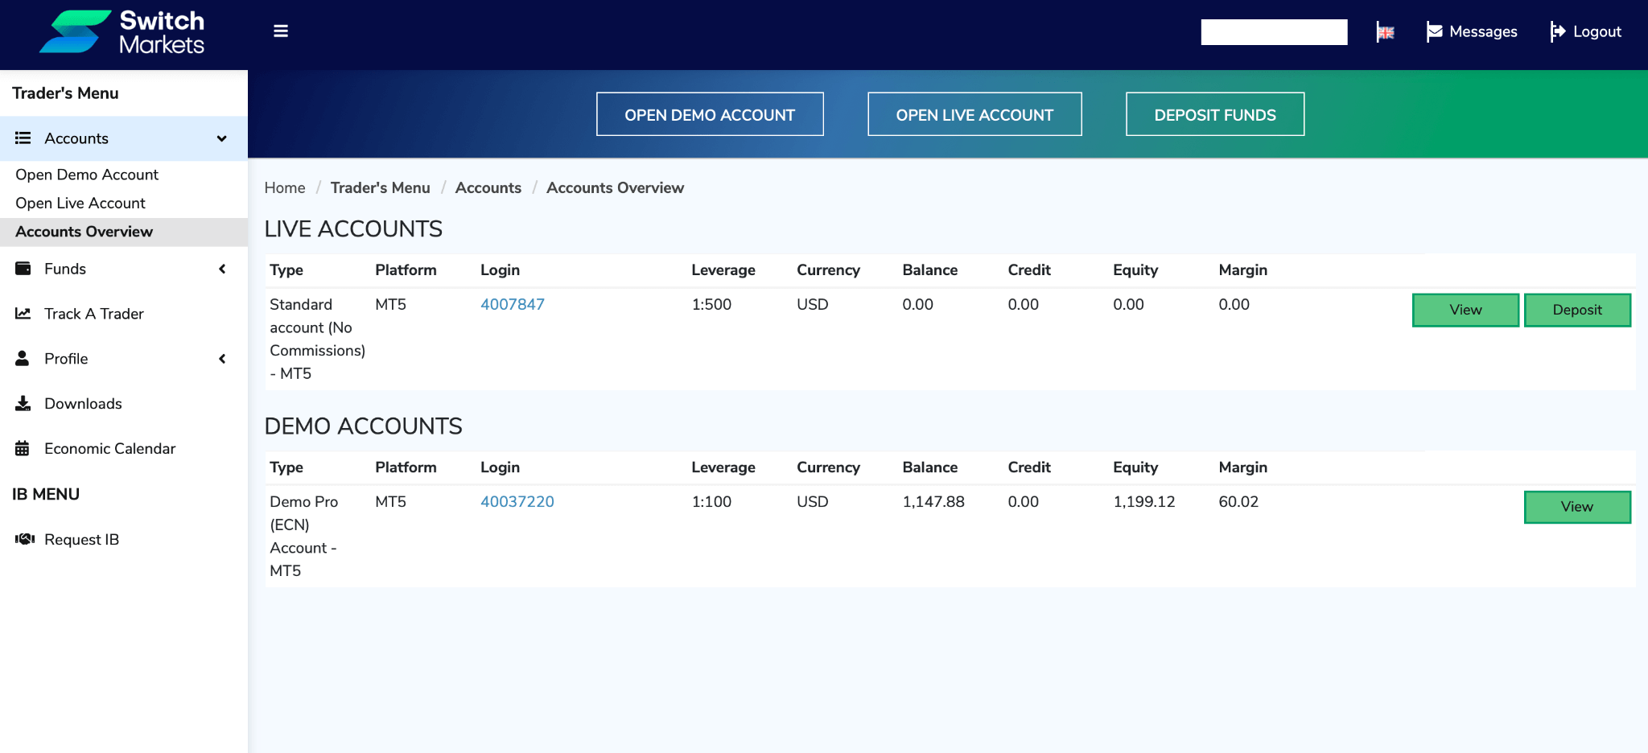Click the OPEN DEMO ACCOUNT banner button
Screen dimensions: 1648x753
pyautogui.click(x=710, y=114)
